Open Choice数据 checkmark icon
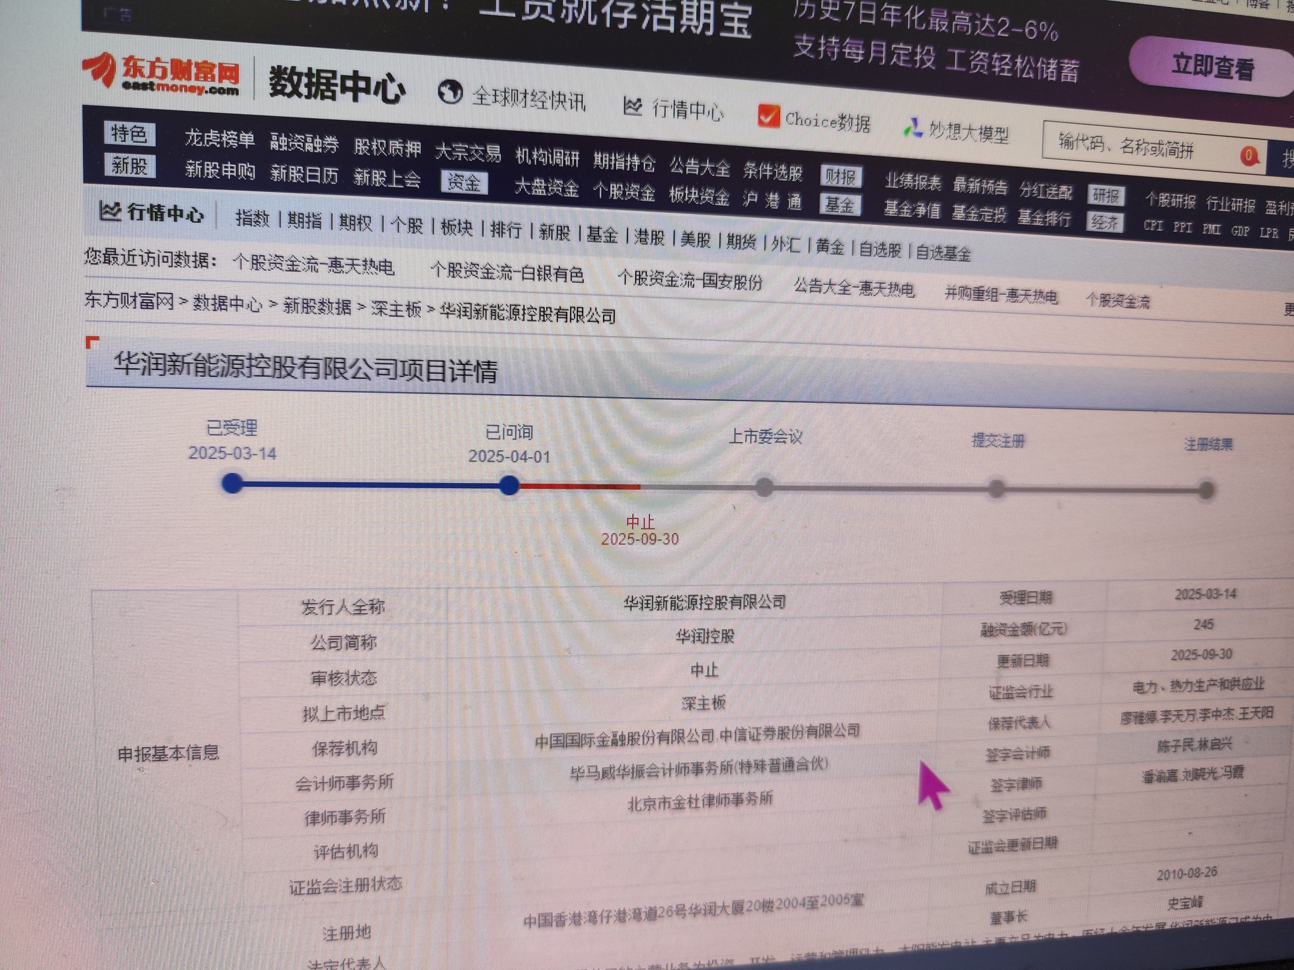 (768, 116)
